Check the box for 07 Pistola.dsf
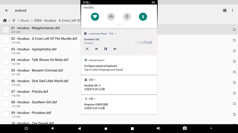Image resolution: width=238 pixels, height=133 pixels. [234, 93]
